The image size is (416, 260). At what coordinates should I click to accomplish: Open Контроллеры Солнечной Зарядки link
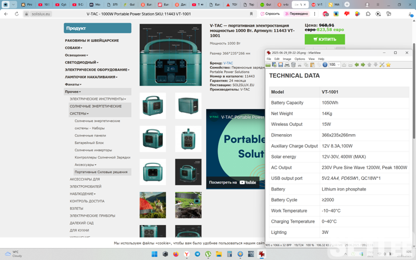[102, 157]
